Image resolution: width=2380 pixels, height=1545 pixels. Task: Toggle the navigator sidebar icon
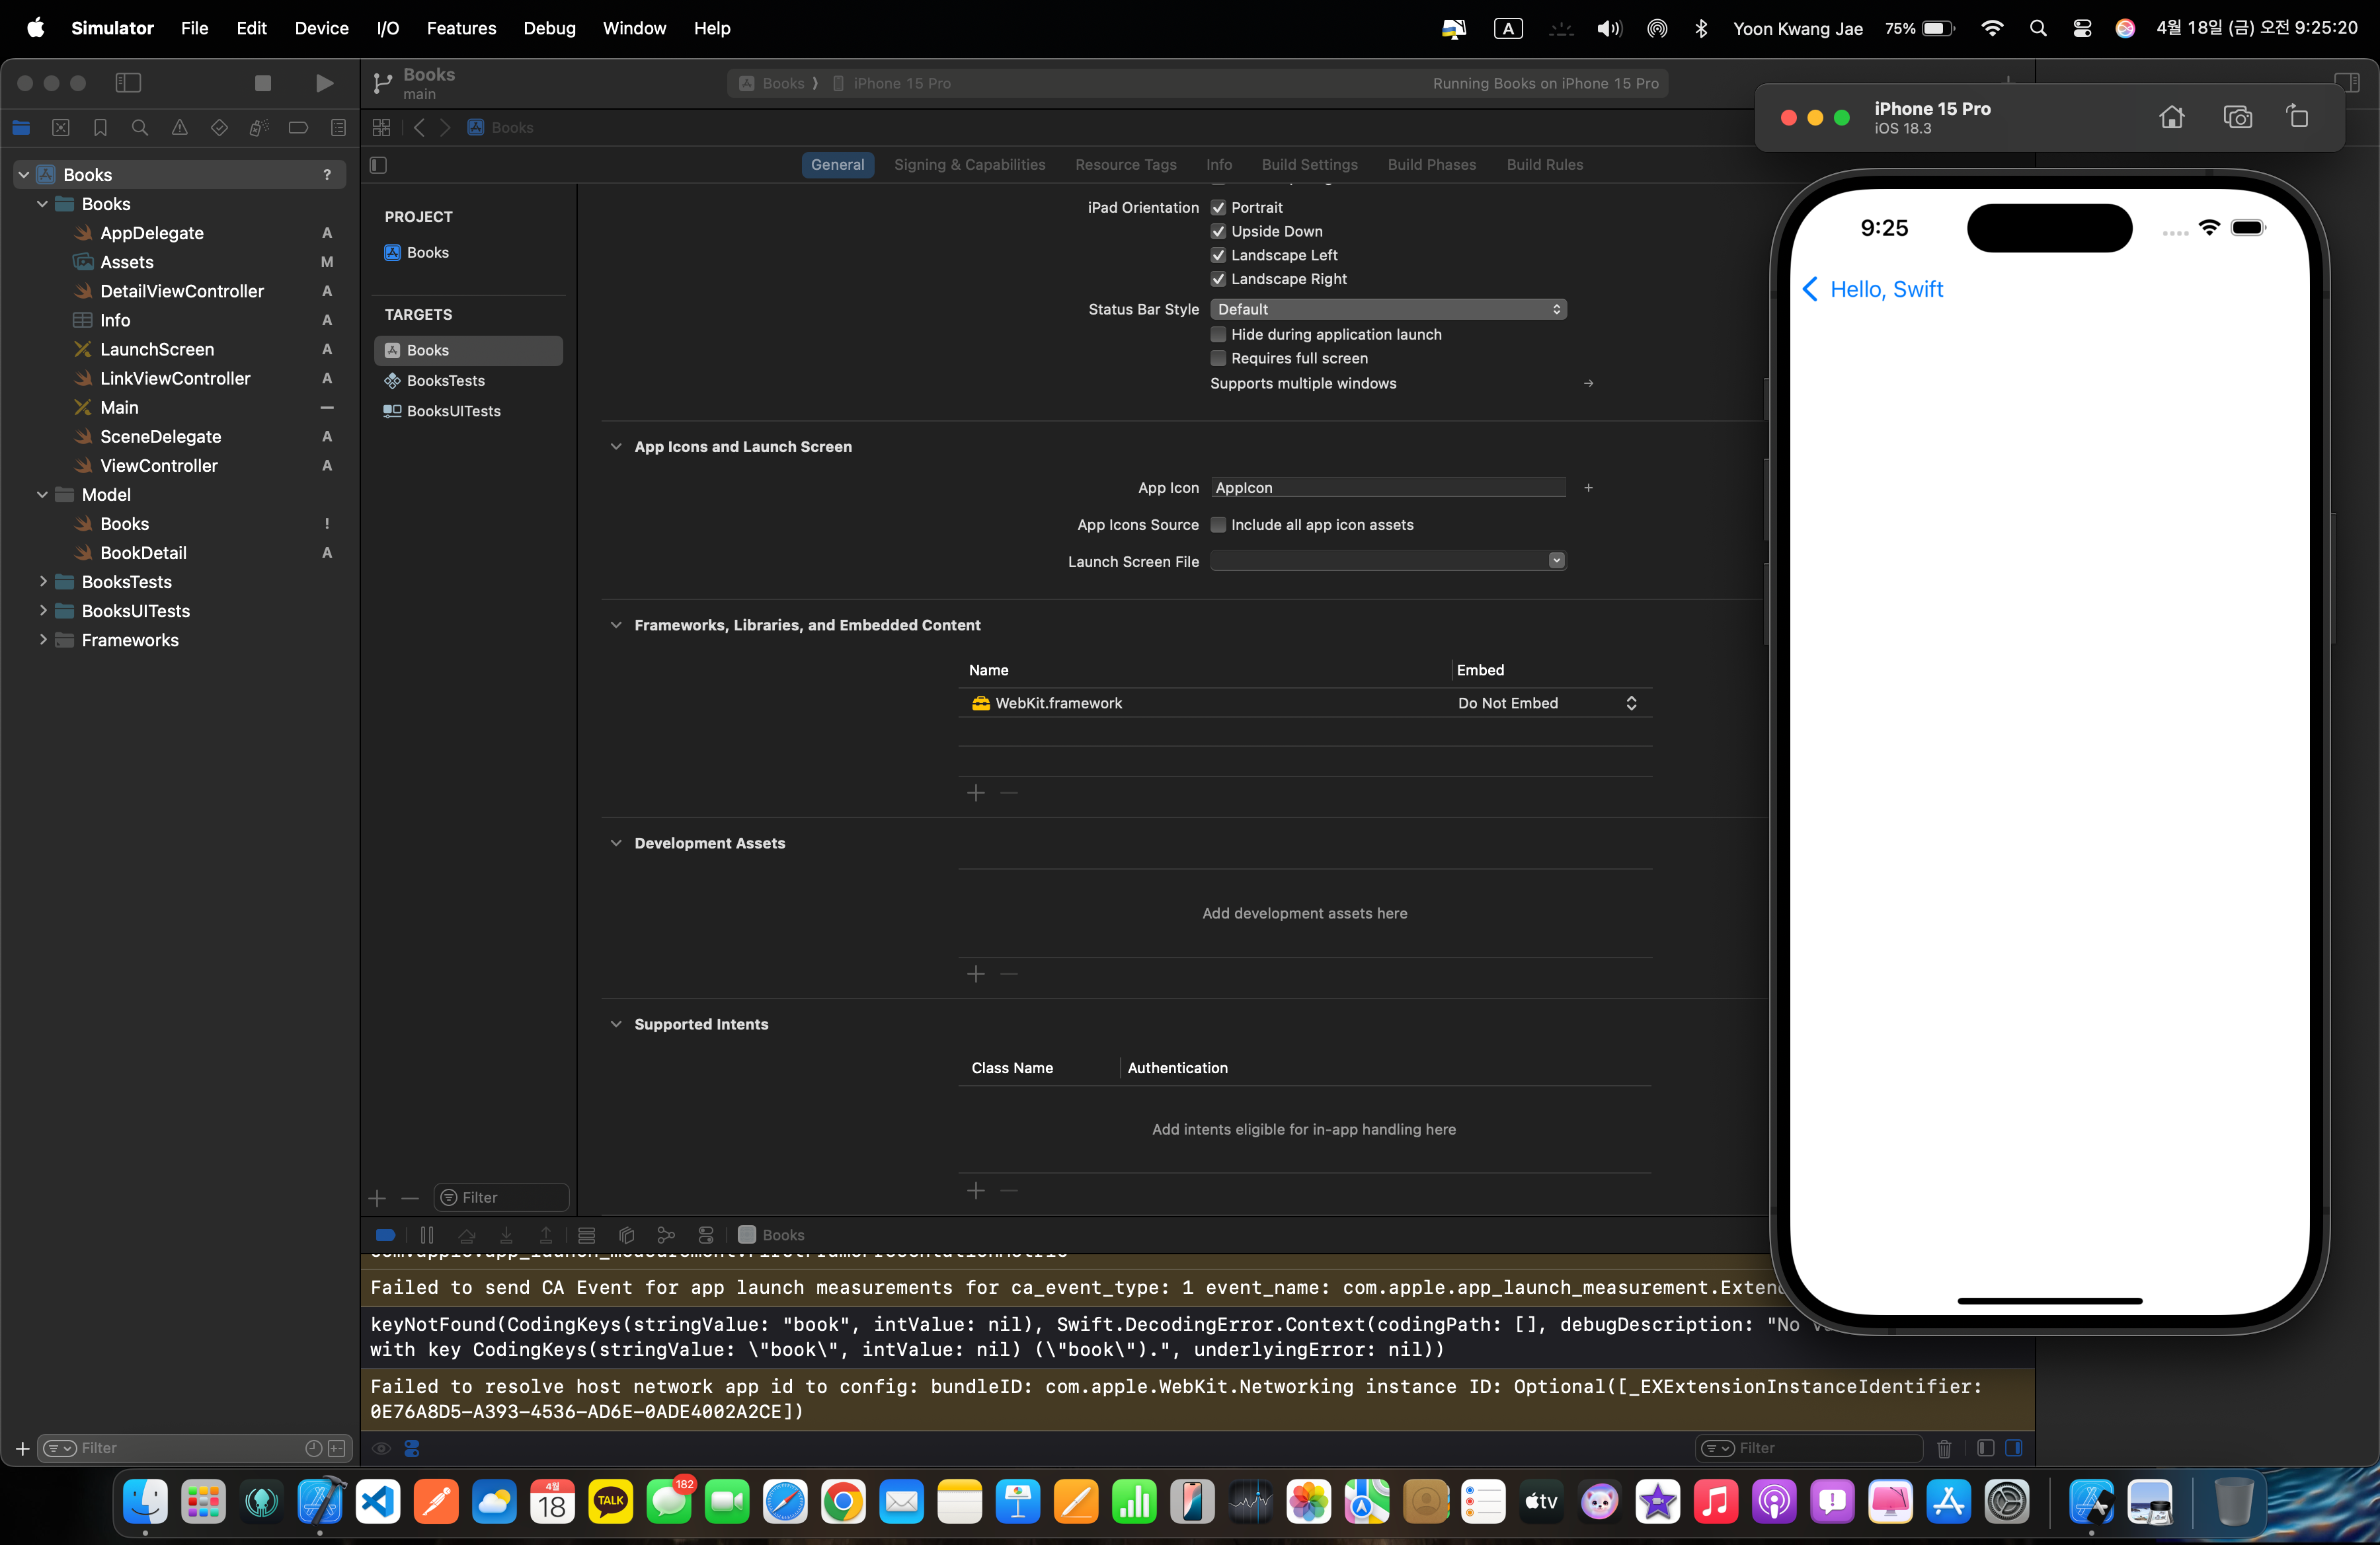128,83
